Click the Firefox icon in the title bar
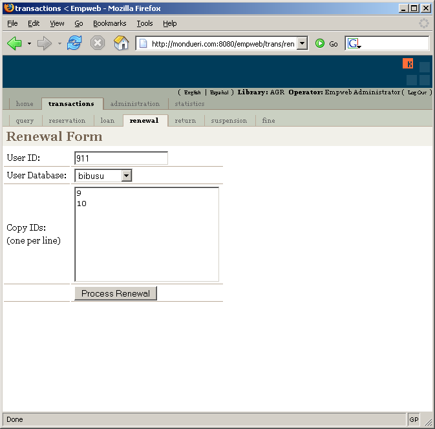The image size is (435, 429). point(8,8)
